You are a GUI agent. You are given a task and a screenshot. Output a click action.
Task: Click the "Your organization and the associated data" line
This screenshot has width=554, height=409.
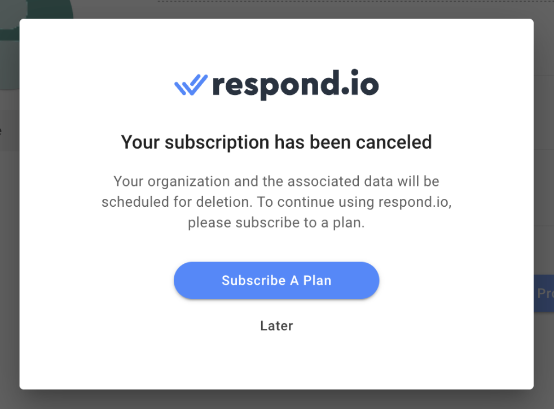tap(276, 182)
